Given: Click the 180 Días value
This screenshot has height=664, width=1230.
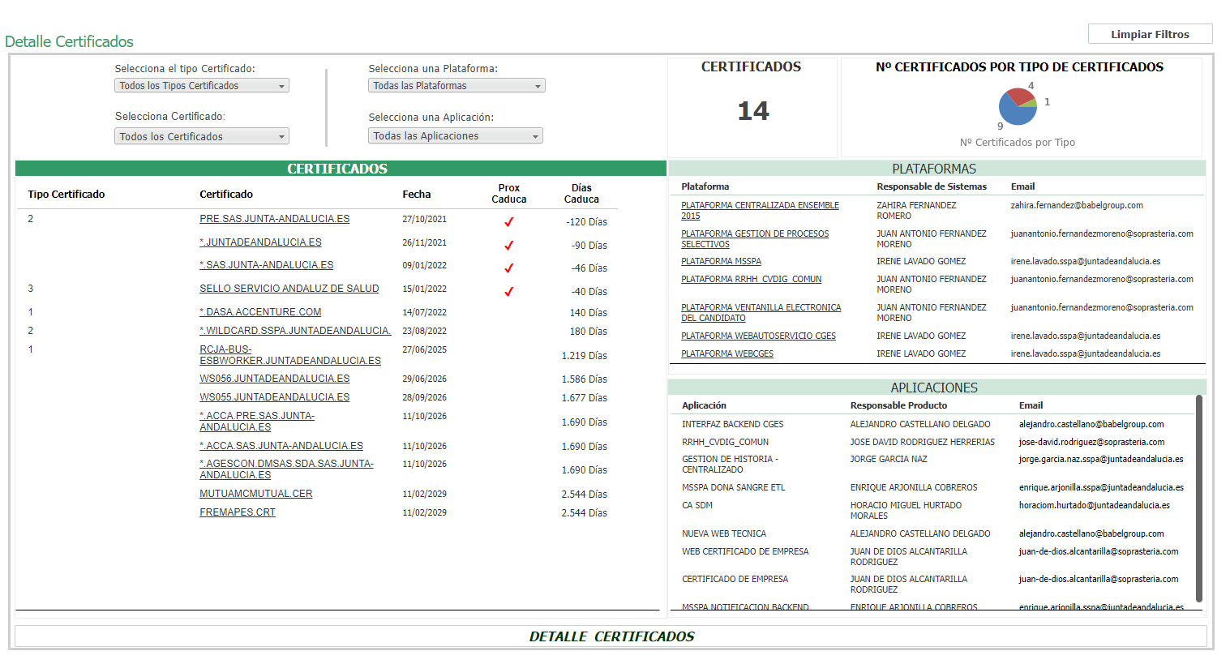Looking at the screenshot, I should click(x=589, y=332).
